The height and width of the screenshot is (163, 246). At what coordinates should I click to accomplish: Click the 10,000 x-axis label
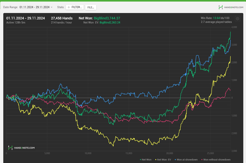(x=88, y=153)
